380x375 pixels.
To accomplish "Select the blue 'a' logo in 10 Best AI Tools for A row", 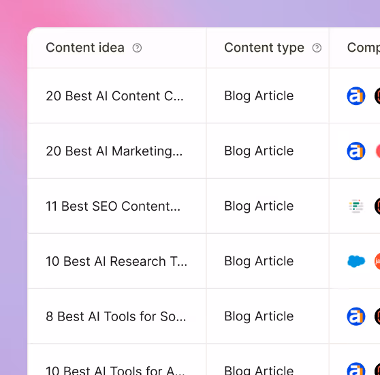I will (356, 369).
